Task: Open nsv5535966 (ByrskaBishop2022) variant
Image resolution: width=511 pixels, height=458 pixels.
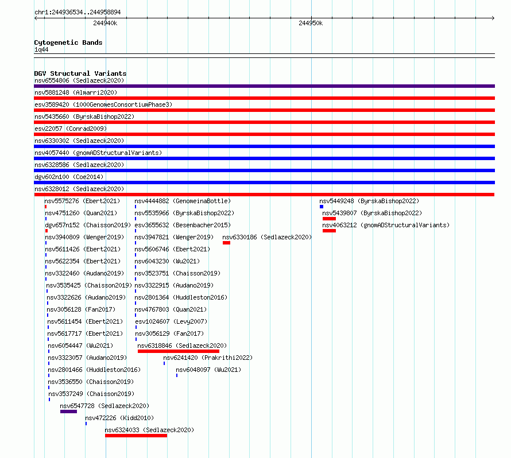Action: click(x=184, y=213)
